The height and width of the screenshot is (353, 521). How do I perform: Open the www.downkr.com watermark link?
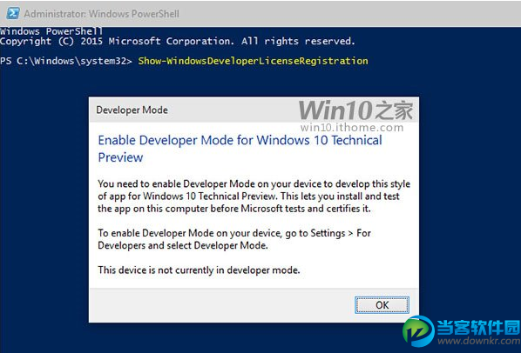(479, 341)
